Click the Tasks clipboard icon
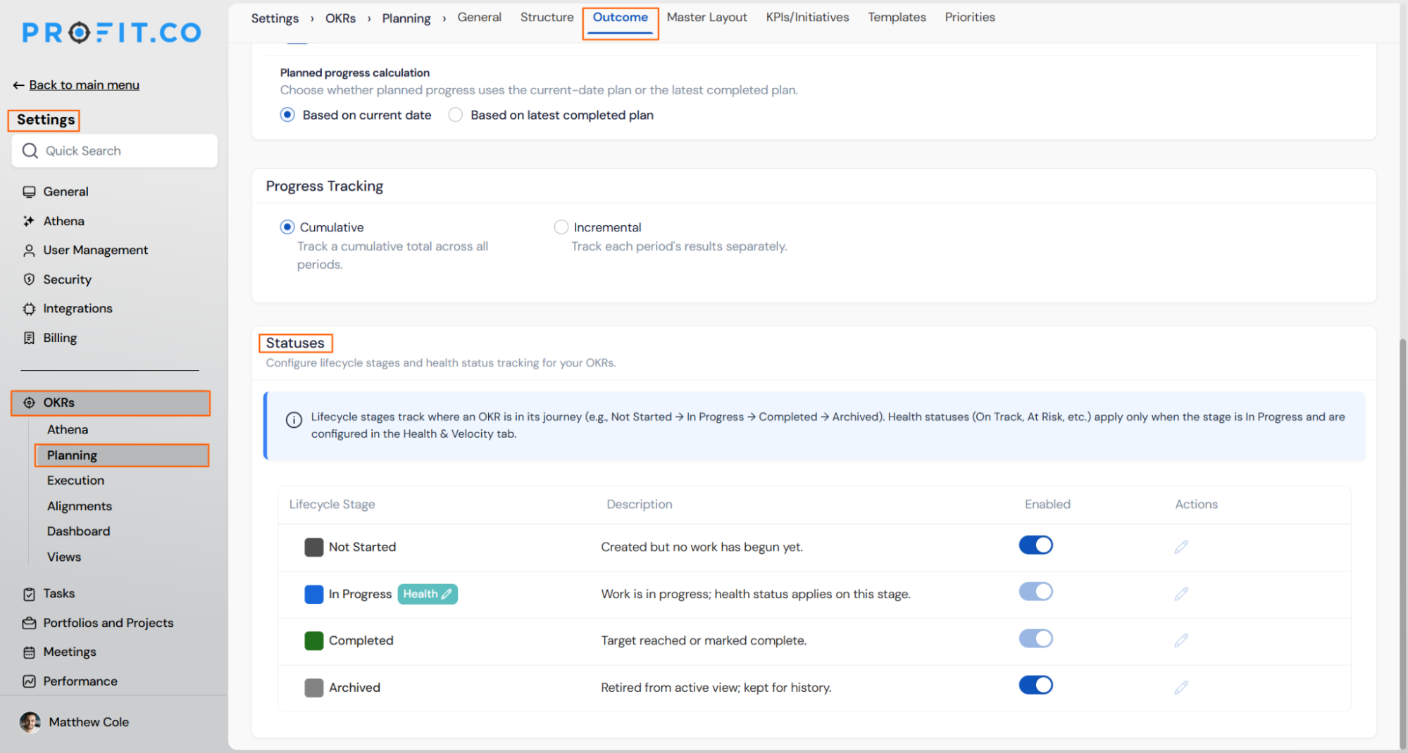 (x=29, y=594)
